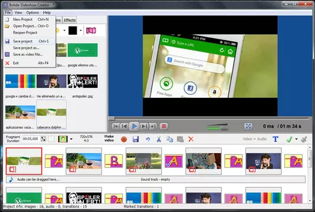Open dropdown beside the sun icon
Viewport: 315px width, 212px height.
tap(64, 31)
